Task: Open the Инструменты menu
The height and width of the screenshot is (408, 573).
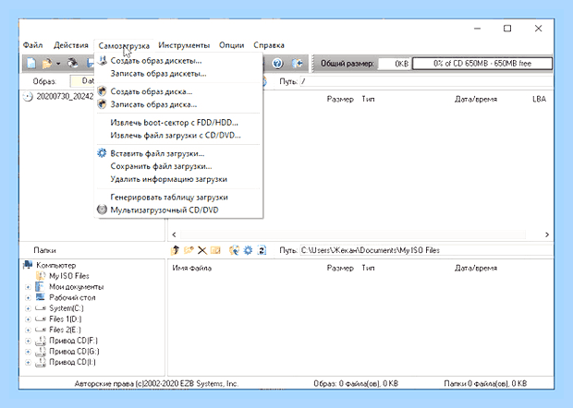Action: pyautogui.click(x=184, y=45)
